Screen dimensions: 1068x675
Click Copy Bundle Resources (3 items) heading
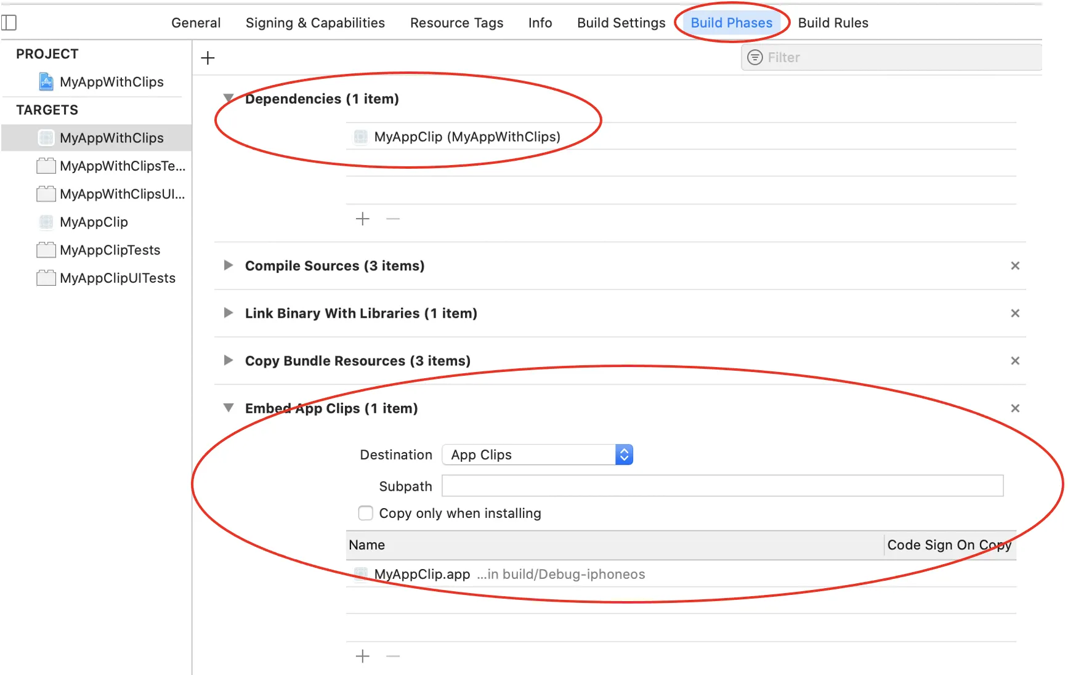click(358, 360)
